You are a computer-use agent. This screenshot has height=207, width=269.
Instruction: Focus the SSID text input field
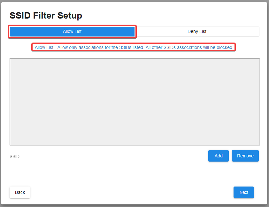click(x=96, y=156)
